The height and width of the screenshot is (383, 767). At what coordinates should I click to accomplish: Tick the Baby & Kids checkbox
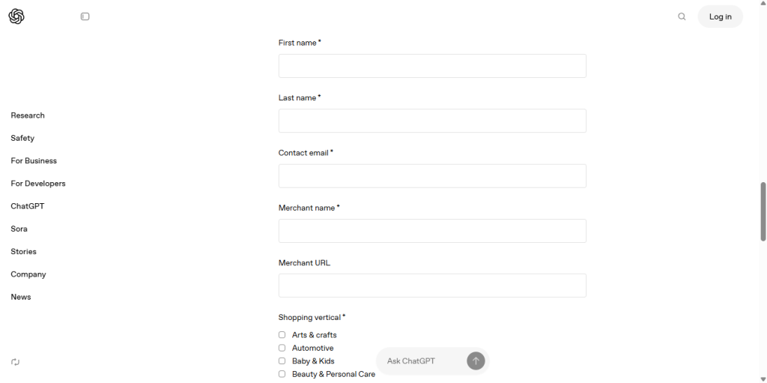[282, 361]
